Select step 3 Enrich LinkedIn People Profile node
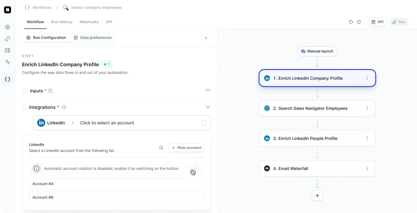The height and width of the screenshot is (213, 417). tap(317, 139)
